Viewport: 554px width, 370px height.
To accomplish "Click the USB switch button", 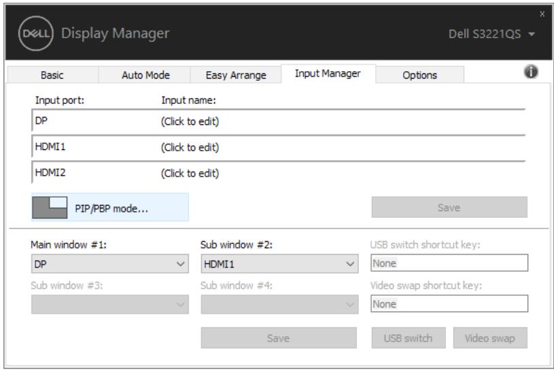I will 408,338.
